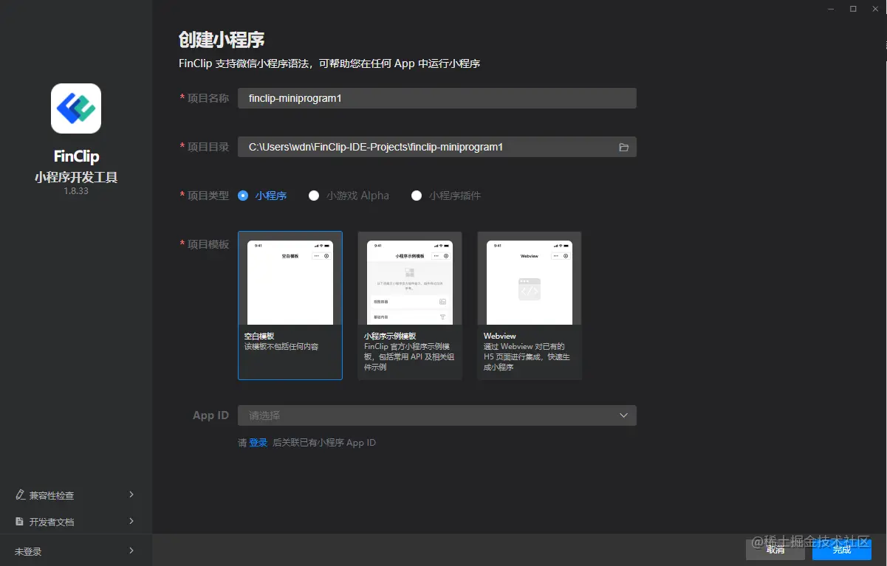
Task: Focus the 项目目录 path field
Action: tap(437, 147)
